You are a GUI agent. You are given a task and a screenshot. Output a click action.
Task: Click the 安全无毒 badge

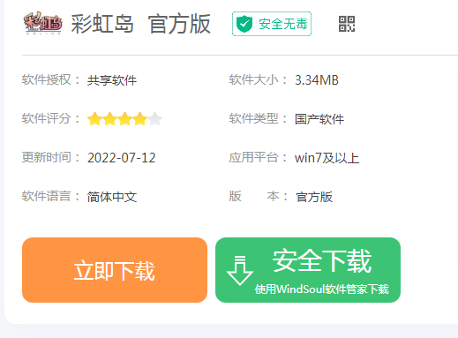(272, 24)
